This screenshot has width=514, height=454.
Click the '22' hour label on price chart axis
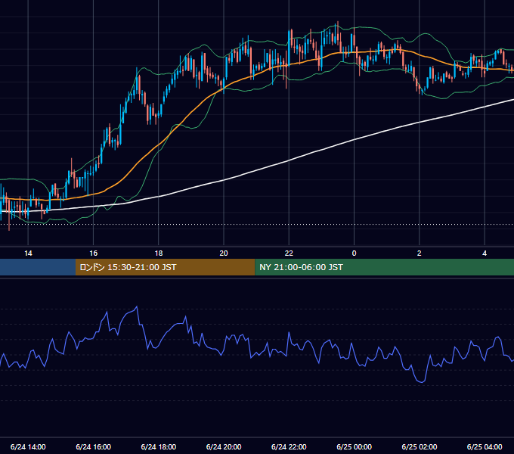289,253
